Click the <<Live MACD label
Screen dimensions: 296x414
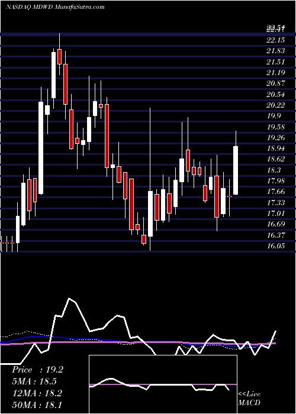(x=249, y=399)
